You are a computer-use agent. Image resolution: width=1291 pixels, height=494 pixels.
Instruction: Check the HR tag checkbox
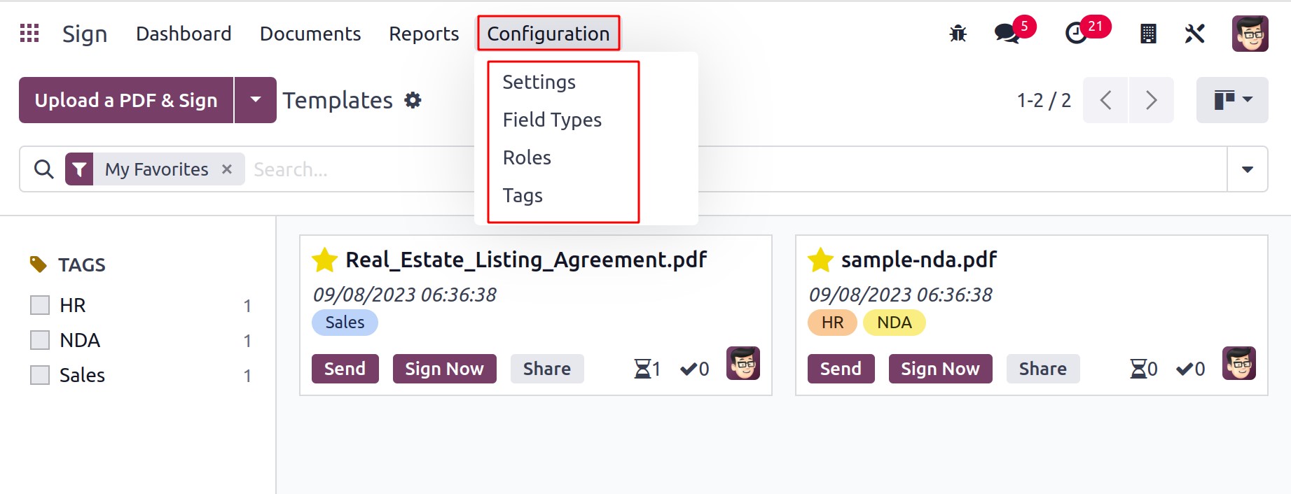coord(40,305)
